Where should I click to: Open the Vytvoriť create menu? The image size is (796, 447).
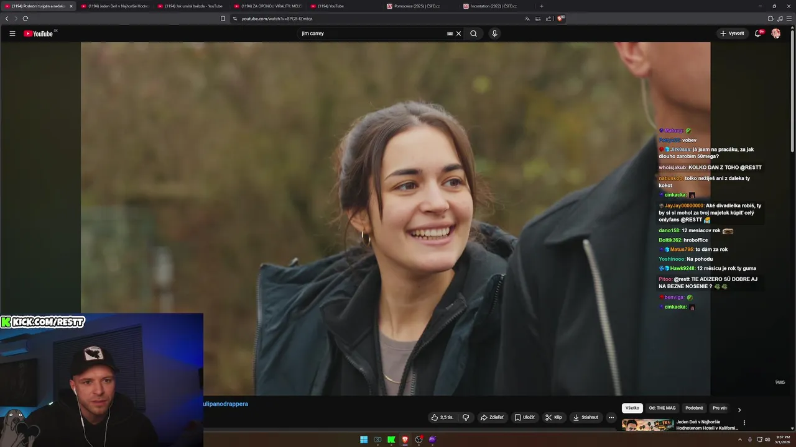(732, 34)
